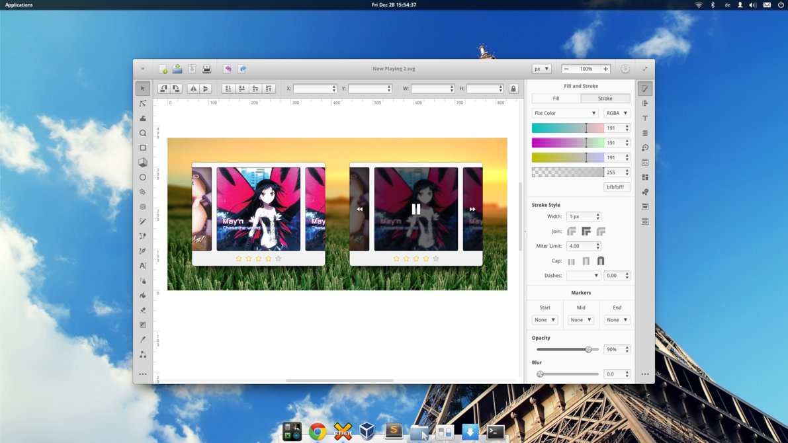Open the px units dropdown

point(541,69)
